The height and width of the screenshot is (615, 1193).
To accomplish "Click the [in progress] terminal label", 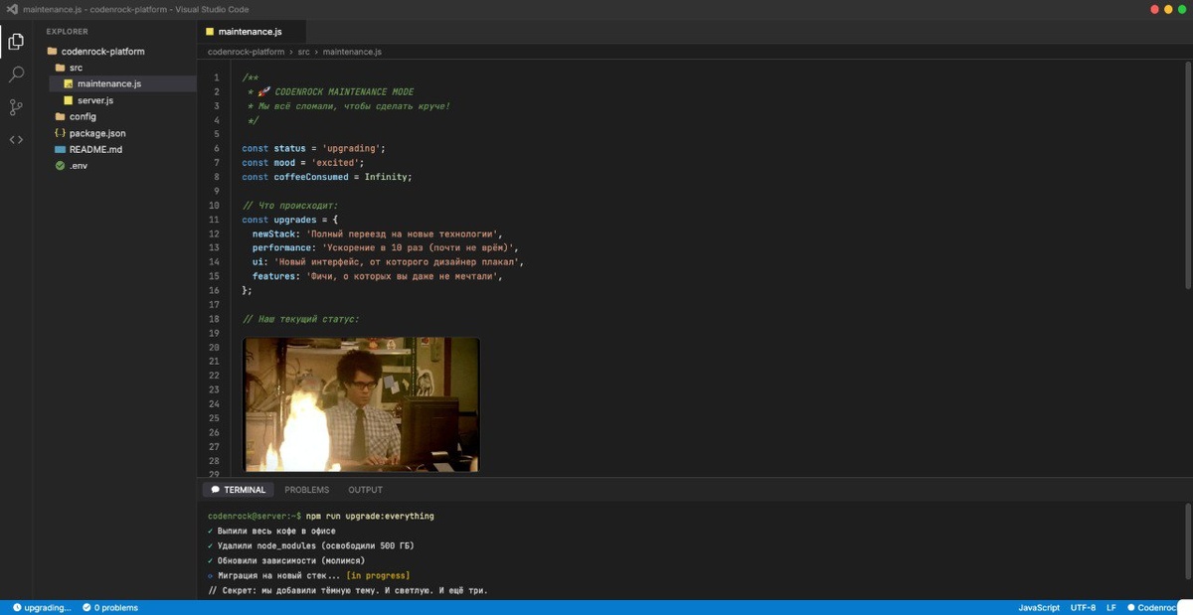I will click(x=378, y=576).
